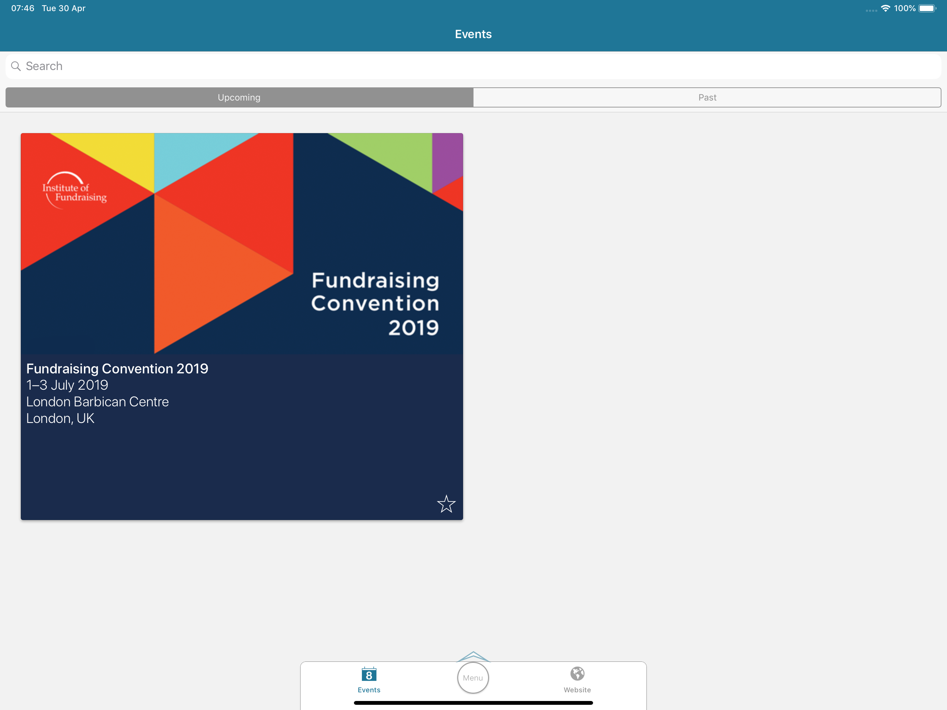Screen dimensions: 947x710
Task: Tap the Tue 30 Apr date
Action: click(64, 8)
